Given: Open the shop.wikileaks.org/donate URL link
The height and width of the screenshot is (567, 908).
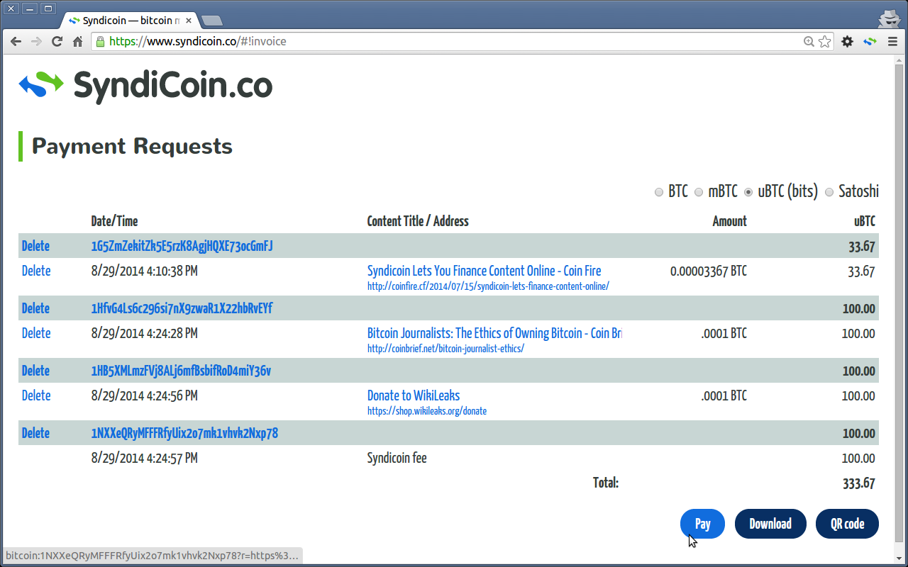Looking at the screenshot, I should 427,411.
